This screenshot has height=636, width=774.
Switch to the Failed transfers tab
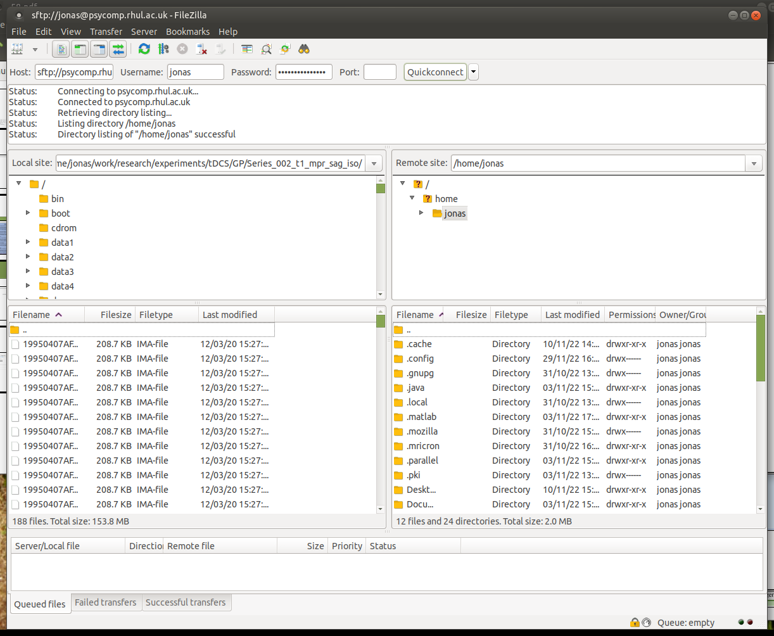105,602
